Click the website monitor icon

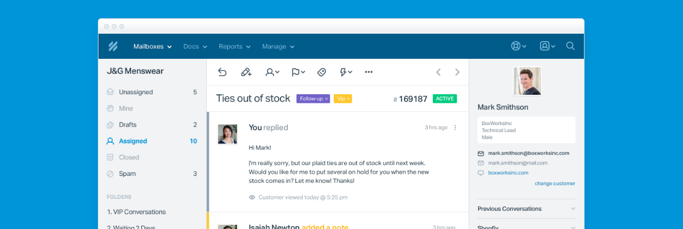[x=481, y=173]
